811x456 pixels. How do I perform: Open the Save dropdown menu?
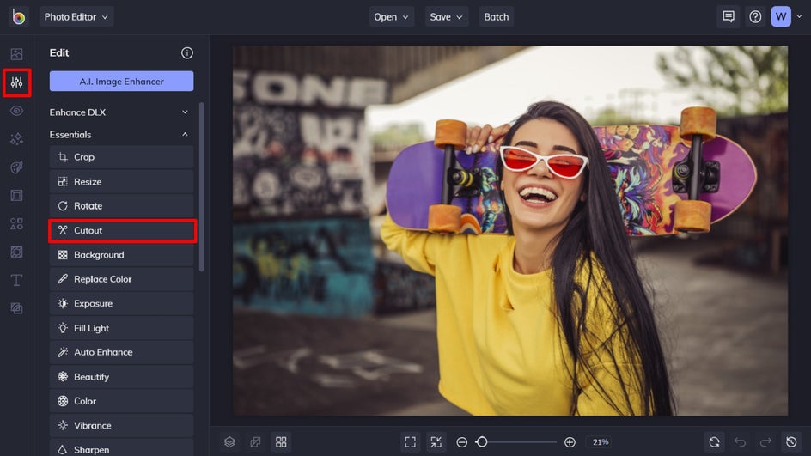tap(446, 16)
